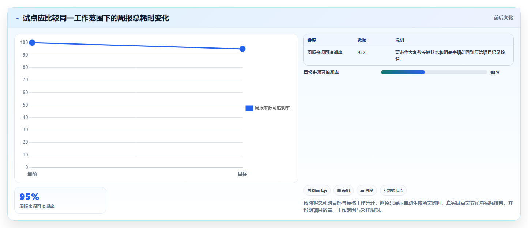Click the table description starting 要求绝大多数关键状态
The width and height of the screenshot is (528, 228).
point(450,55)
